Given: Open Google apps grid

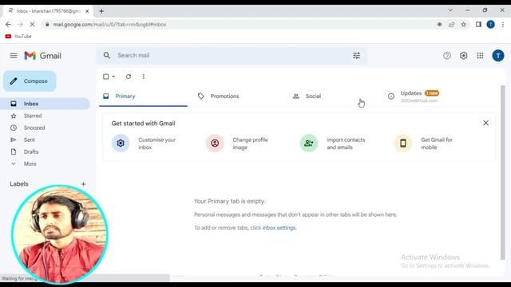Looking at the screenshot, I should click(x=480, y=56).
